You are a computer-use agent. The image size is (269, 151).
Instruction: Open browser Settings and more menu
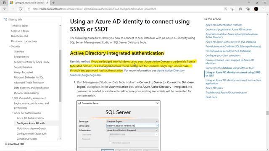point(264,9)
